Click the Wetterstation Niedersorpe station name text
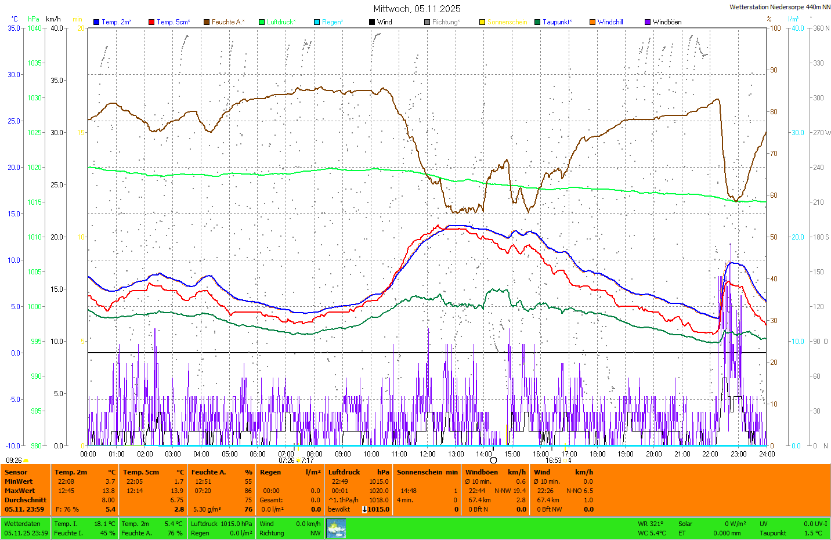The width and height of the screenshot is (831, 540). pos(779,7)
